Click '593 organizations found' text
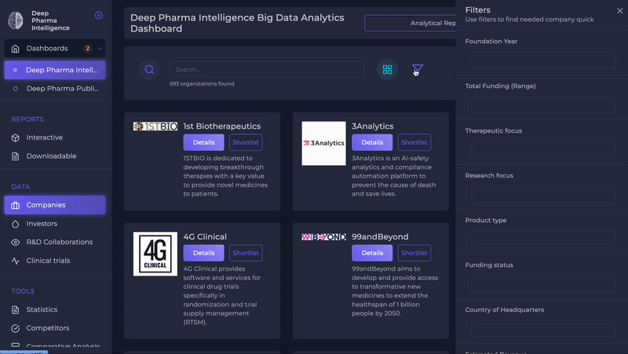This screenshot has width=628, height=354. (202, 84)
